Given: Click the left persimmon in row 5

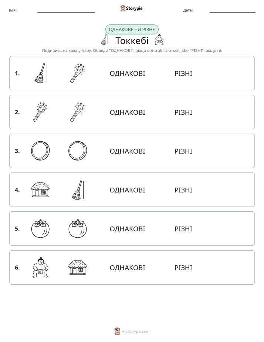Looking at the screenshot, I should (40, 229).
